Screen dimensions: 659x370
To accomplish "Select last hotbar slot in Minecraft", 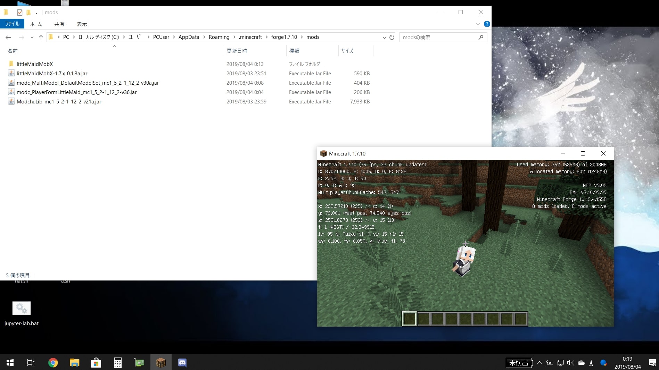I will click(x=521, y=319).
